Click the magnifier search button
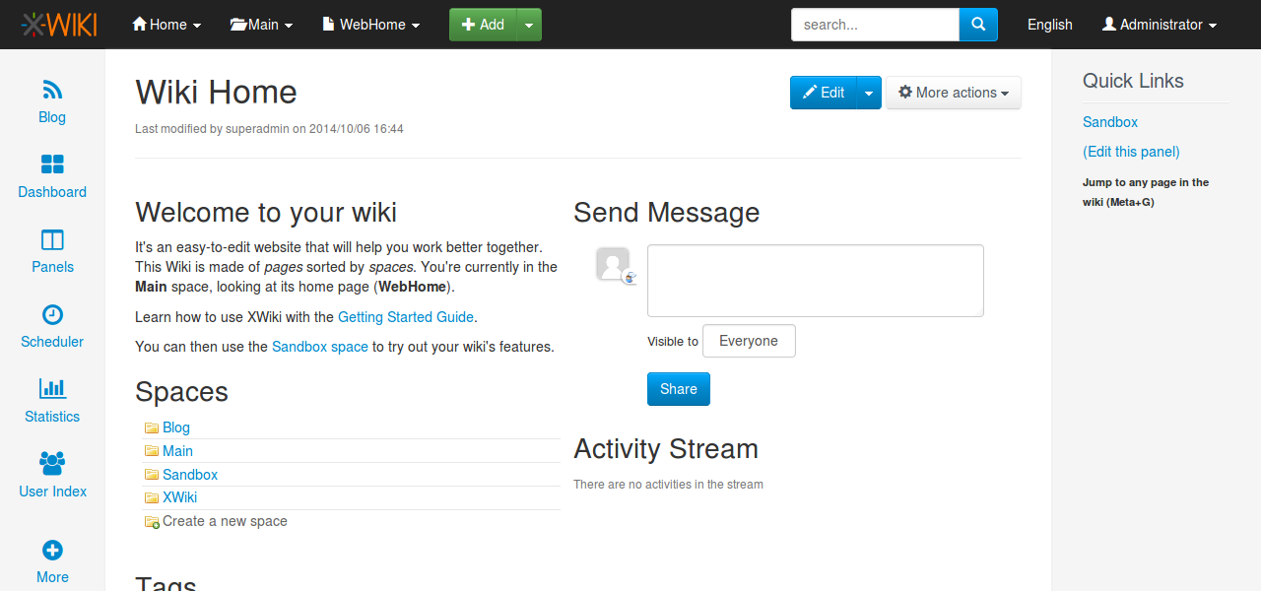 pos(978,25)
